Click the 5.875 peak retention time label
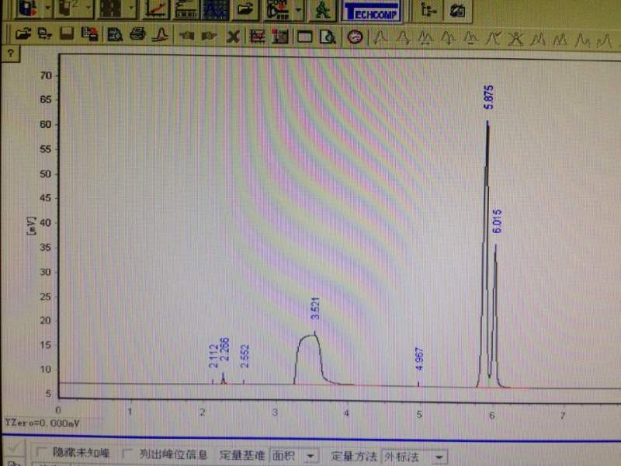 click(489, 98)
